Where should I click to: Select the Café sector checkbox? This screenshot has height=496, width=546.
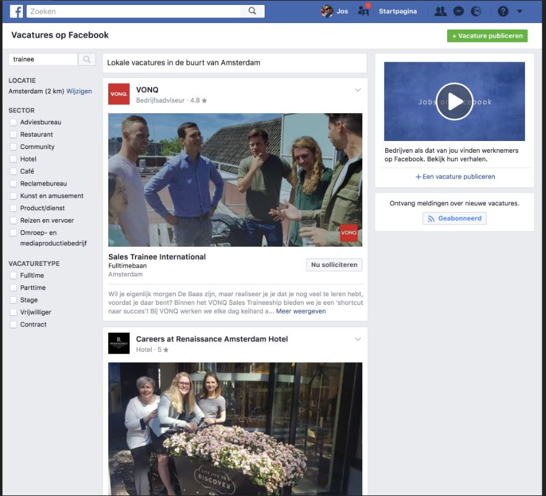pos(13,171)
